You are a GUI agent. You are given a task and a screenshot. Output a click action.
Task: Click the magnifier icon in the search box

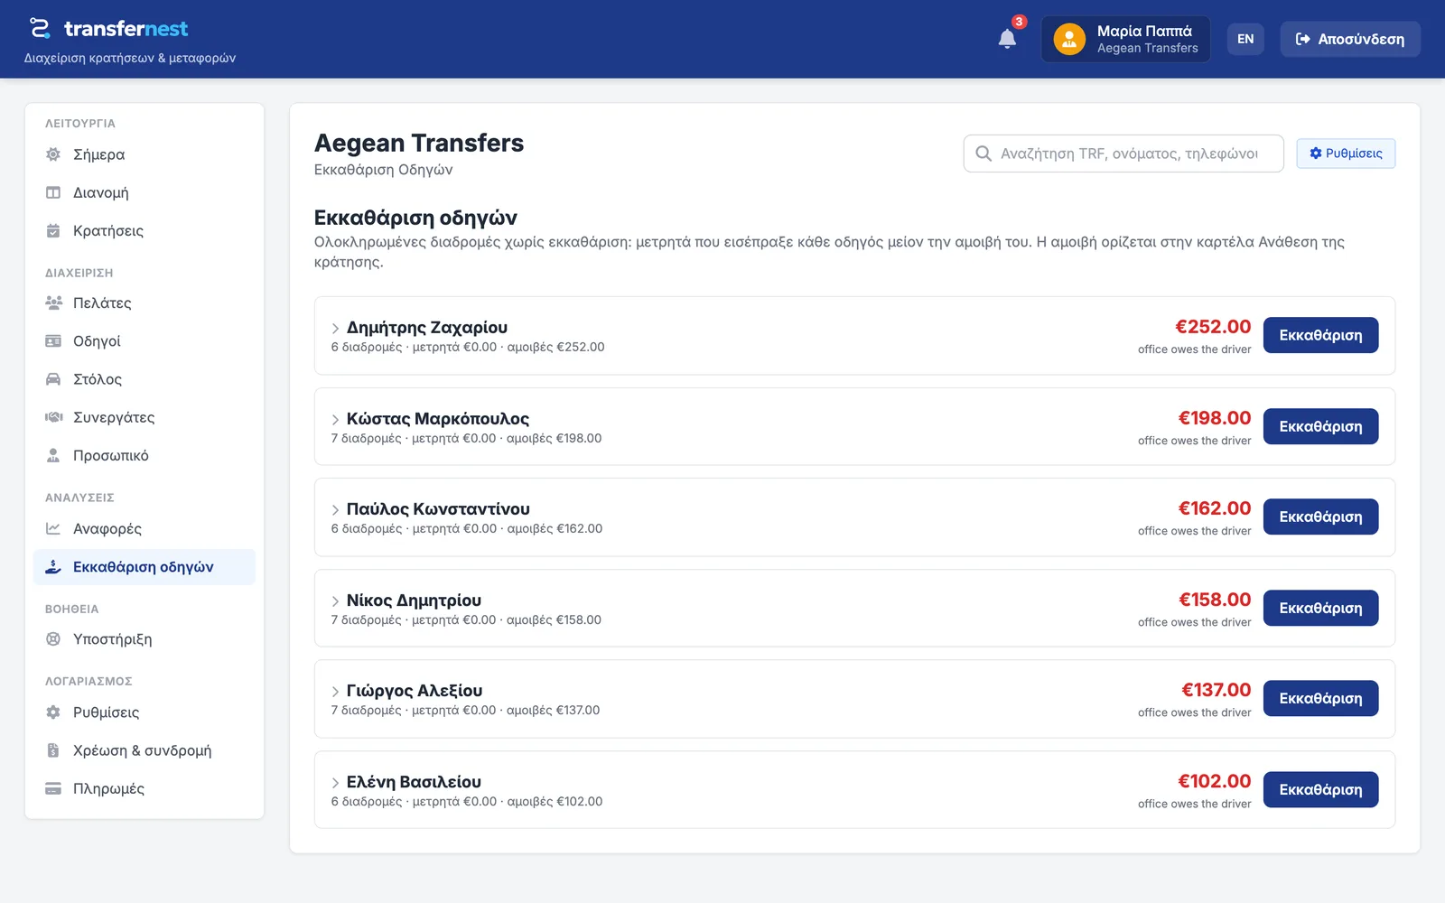[x=984, y=154]
